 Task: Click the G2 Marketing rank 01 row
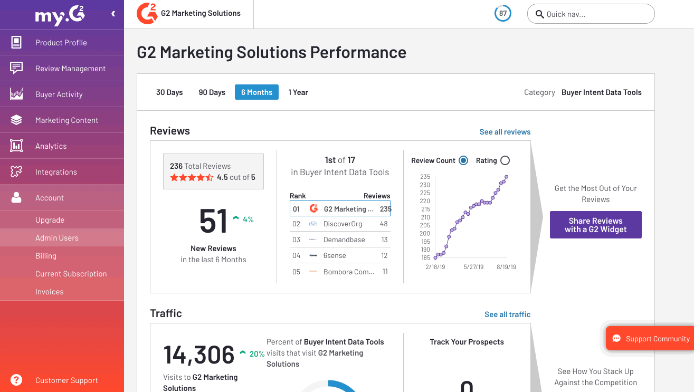point(340,208)
